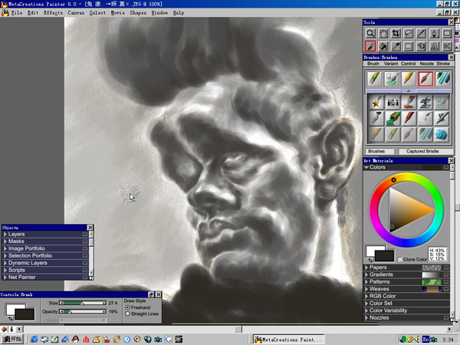Select the Rectangular Shape tool

pos(447,34)
